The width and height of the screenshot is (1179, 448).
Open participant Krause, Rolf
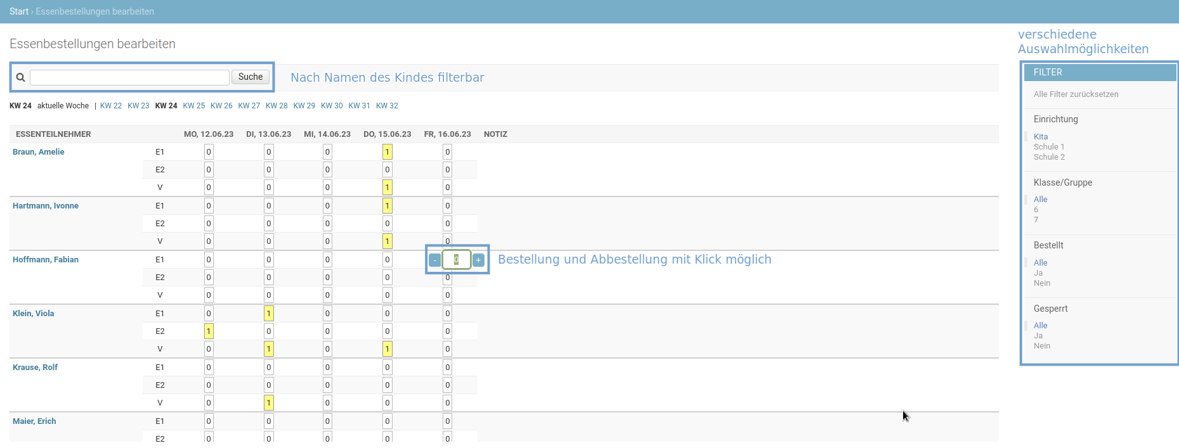click(35, 368)
